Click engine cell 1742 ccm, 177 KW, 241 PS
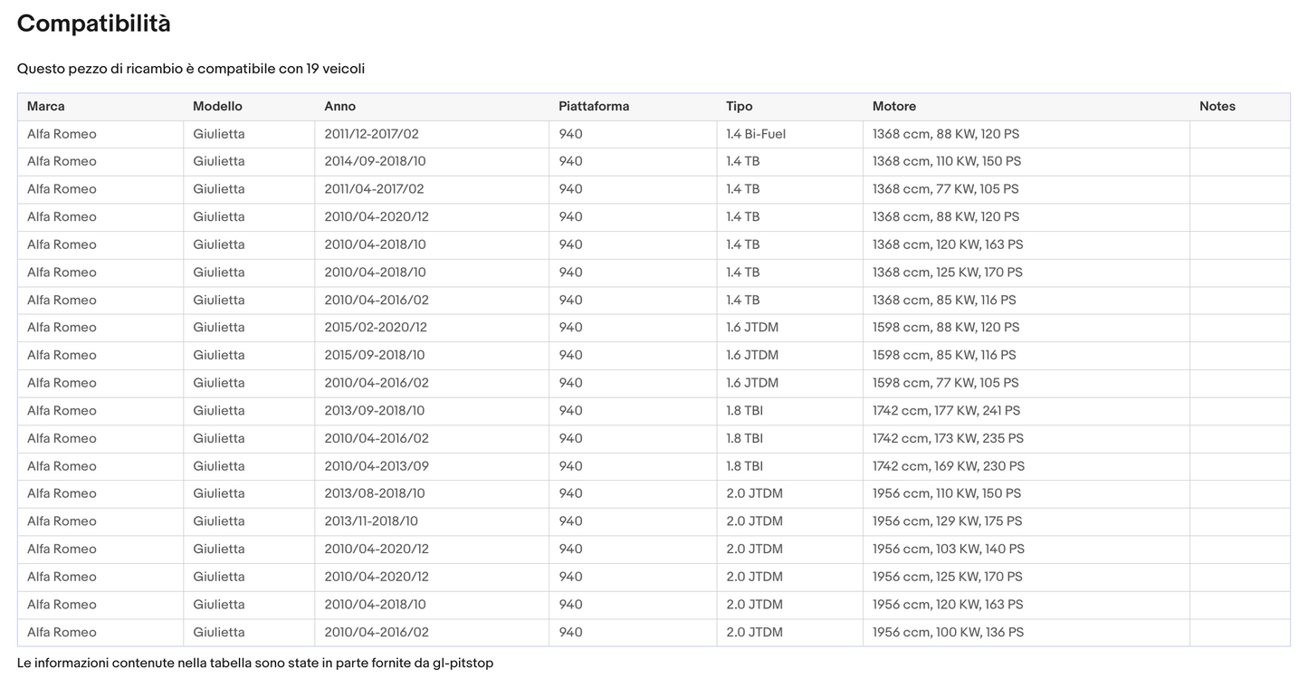 pyautogui.click(x=946, y=411)
